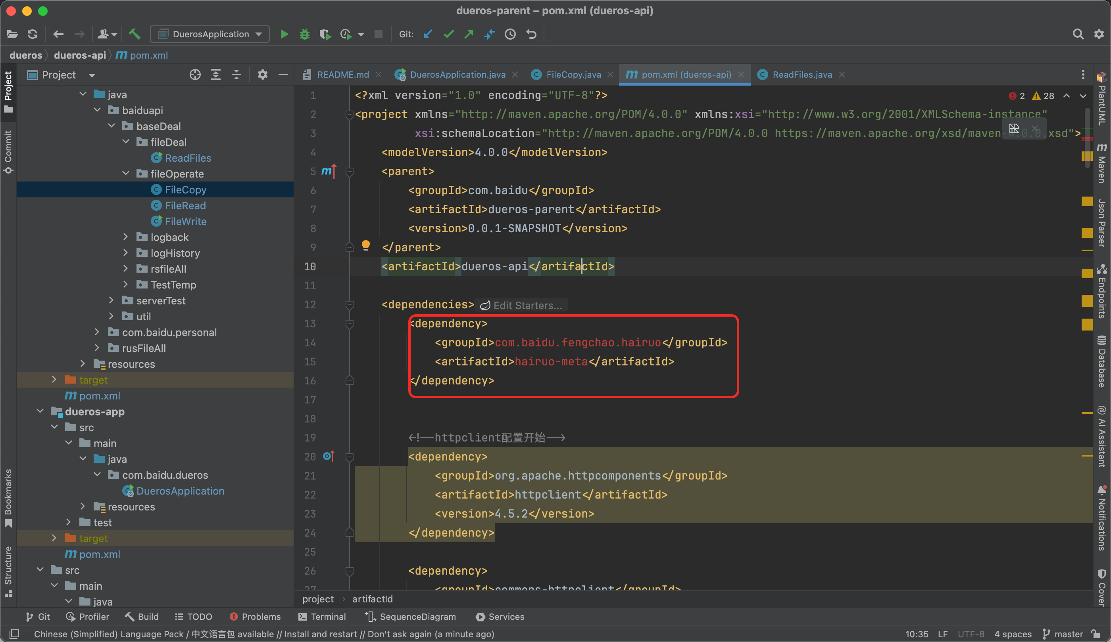Image resolution: width=1111 pixels, height=642 pixels.
Task: Toggle read-only lock in status bar
Action: click(1096, 634)
